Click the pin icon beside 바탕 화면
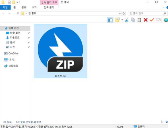The image size is (168, 128). point(29,33)
